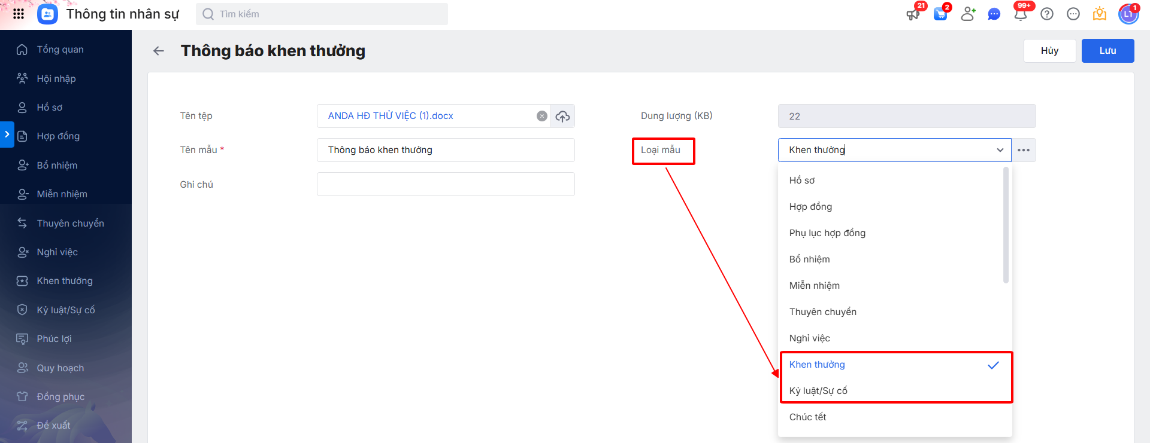
Task: Collapse the Loại mẫu dropdown arrow
Action: click(x=1000, y=150)
